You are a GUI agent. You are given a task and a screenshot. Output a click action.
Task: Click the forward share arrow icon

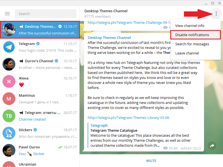212,146
